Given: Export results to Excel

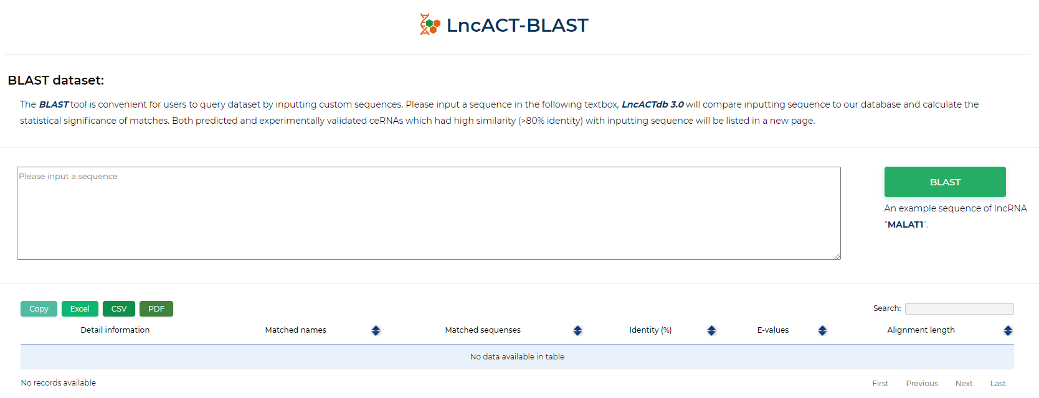Looking at the screenshot, I should pyautogui.click(x=80, y=309).
